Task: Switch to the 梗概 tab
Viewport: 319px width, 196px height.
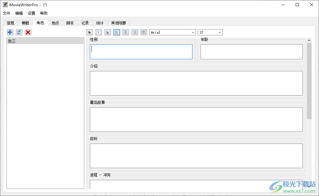Action: [x=25, y=23]
